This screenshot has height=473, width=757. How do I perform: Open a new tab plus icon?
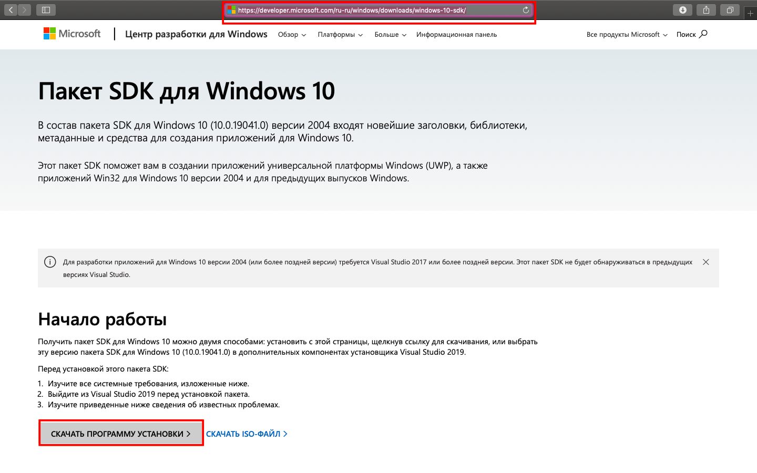750,13
